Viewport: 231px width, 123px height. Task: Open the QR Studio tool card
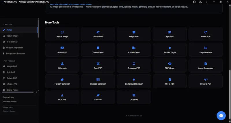(134, 97)
